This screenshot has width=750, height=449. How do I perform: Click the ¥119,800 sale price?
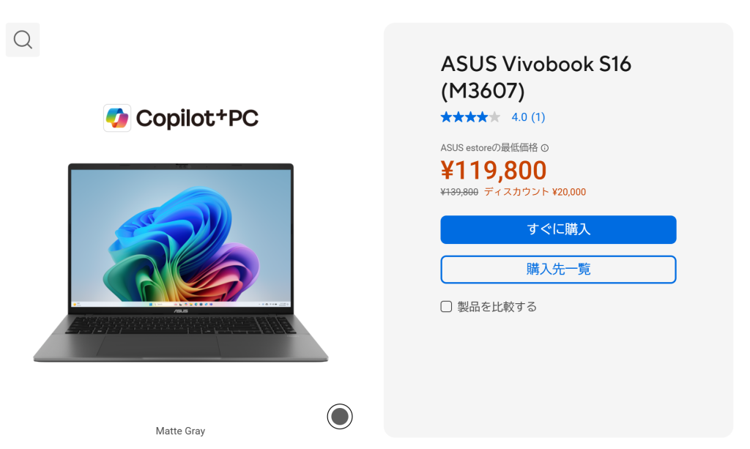pyautogui.click(x=493, y=170)
